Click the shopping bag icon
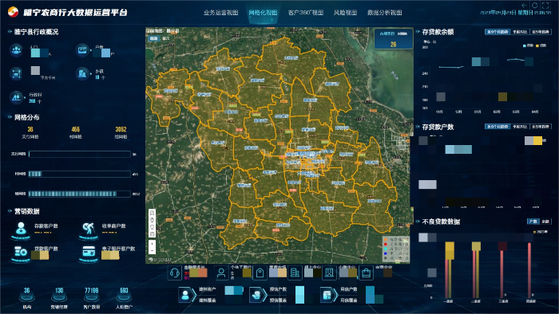This screenshot has width=559, height=314. [366, 273]
